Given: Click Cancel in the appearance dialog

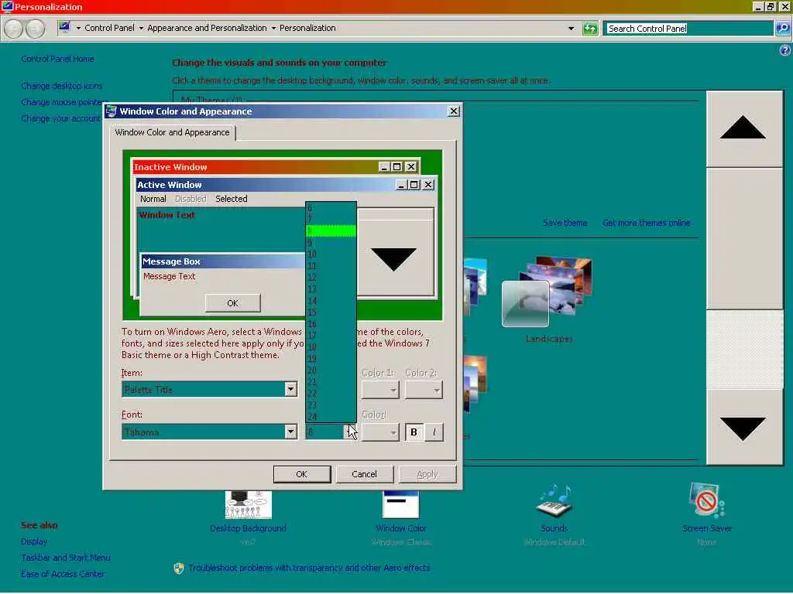Looking at the screenshot, I should [364, 474].
